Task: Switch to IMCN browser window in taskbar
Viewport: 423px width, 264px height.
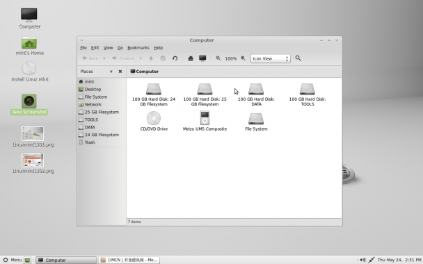Action: click(x=129, y=260)
